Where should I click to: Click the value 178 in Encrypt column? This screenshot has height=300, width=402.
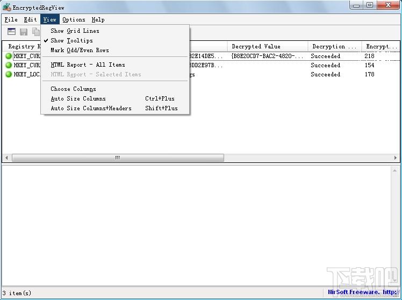point(369,74)
